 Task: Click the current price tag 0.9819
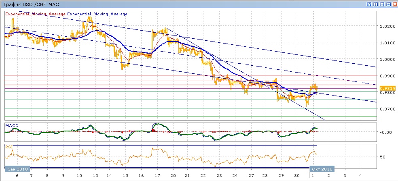[383, 88]
